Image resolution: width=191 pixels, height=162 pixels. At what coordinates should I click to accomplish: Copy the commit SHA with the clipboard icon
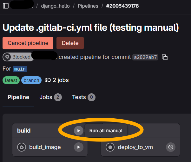164,57
